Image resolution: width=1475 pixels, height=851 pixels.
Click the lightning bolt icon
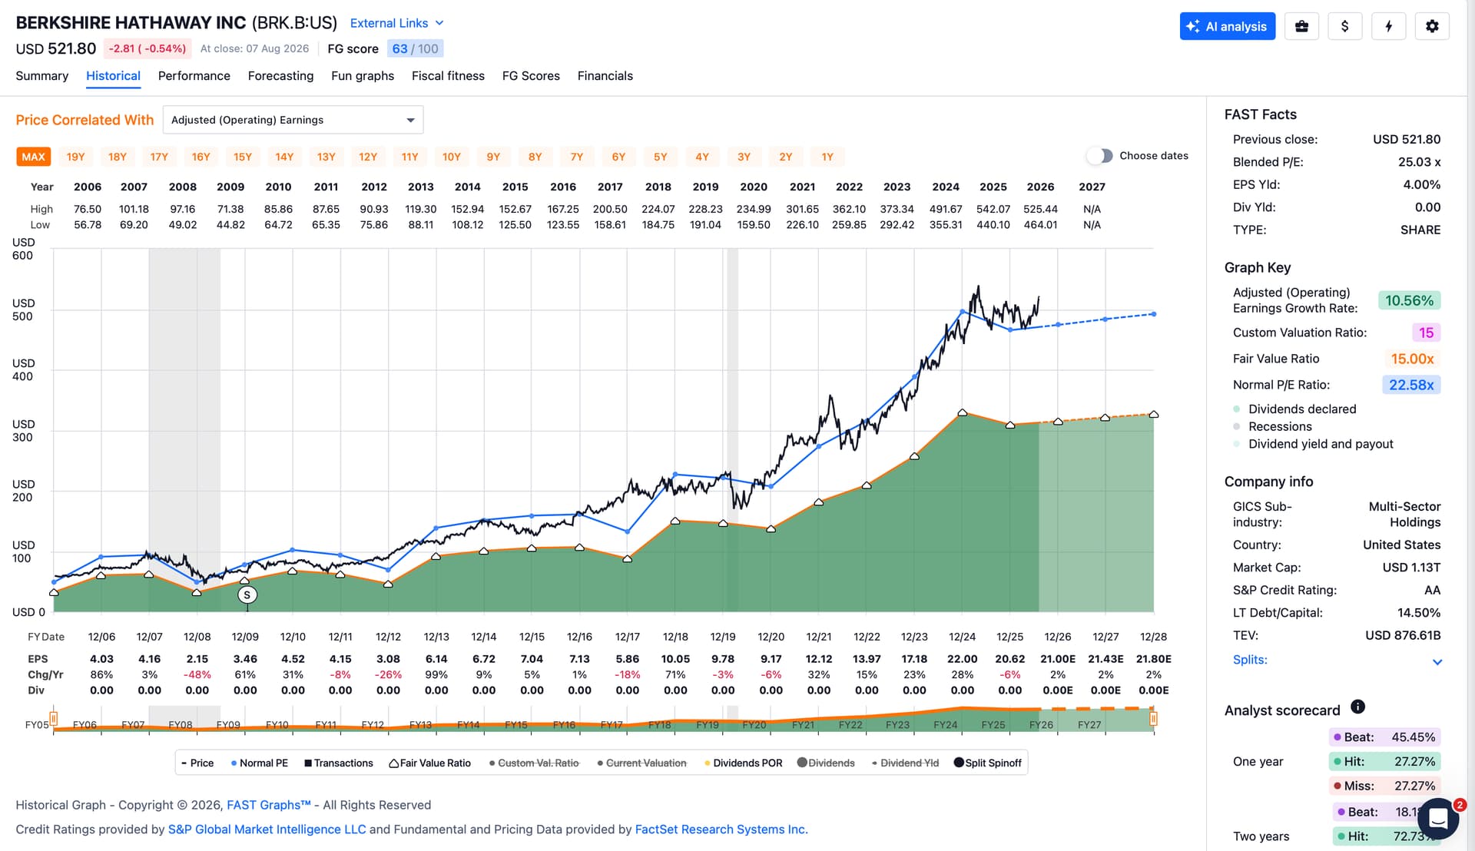pyautogui.click(x=1388, y=26)
